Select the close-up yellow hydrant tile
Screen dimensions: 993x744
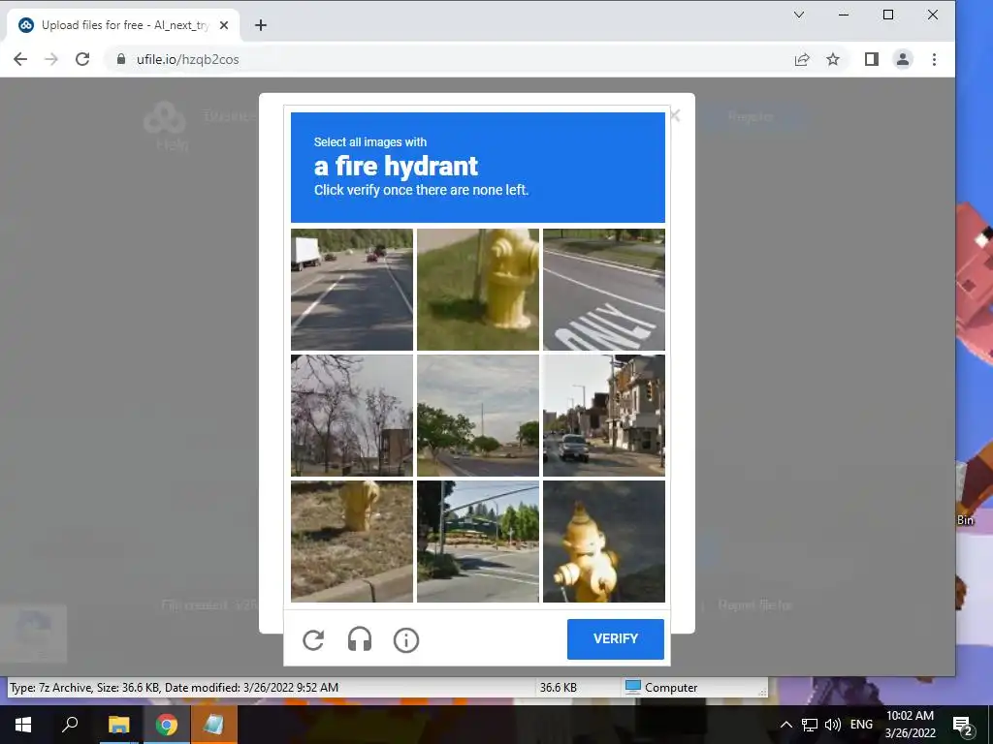(x=603, y=541)
